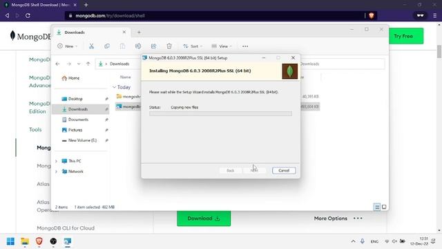Select This PC in the File Explorer sidebar

(x=72, y=161)
